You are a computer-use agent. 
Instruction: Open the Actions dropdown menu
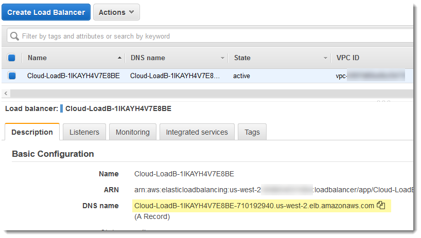tap(116, 12)
